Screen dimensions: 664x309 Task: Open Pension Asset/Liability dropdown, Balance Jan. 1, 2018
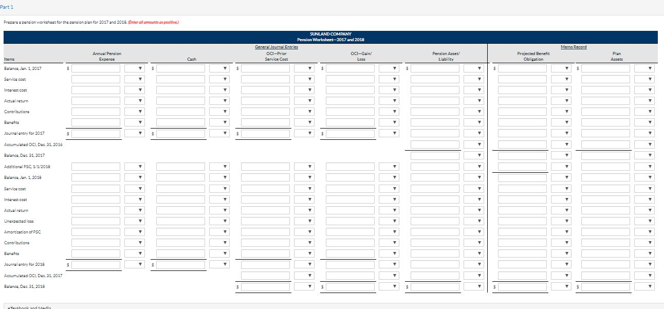[x=473, y=177]
